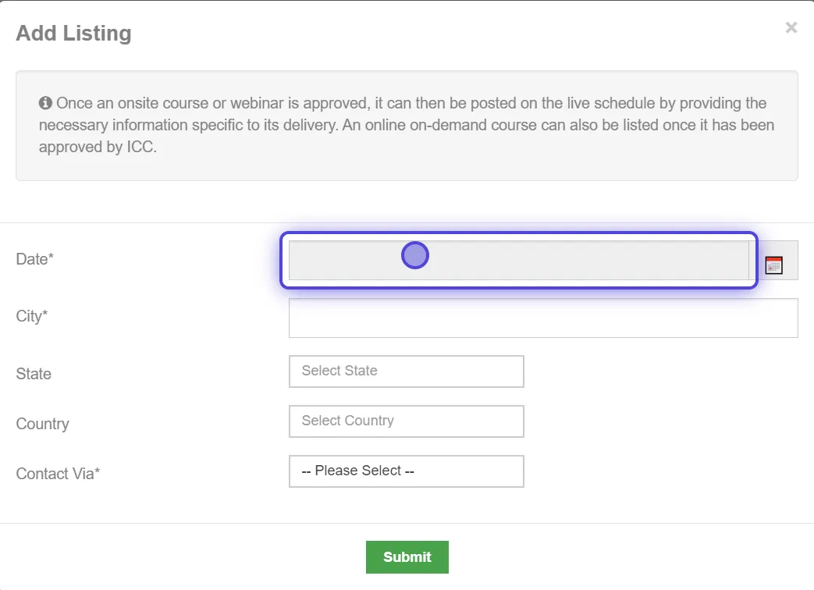Click the City text input field
This screenshot has width=814, height=590.
click(543, 317)
